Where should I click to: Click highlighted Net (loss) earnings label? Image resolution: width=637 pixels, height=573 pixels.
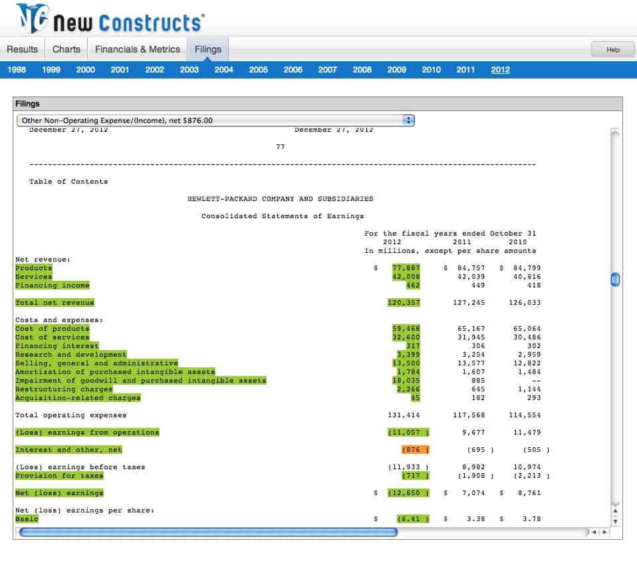(59, 493)
